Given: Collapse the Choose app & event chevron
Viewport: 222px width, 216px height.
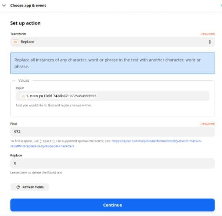Looking at the screenshot, I should coord(4,6).
